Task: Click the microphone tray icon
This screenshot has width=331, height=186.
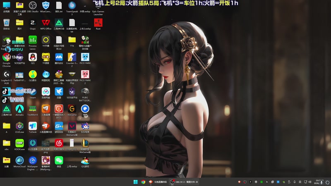Action: coord(295,182)
